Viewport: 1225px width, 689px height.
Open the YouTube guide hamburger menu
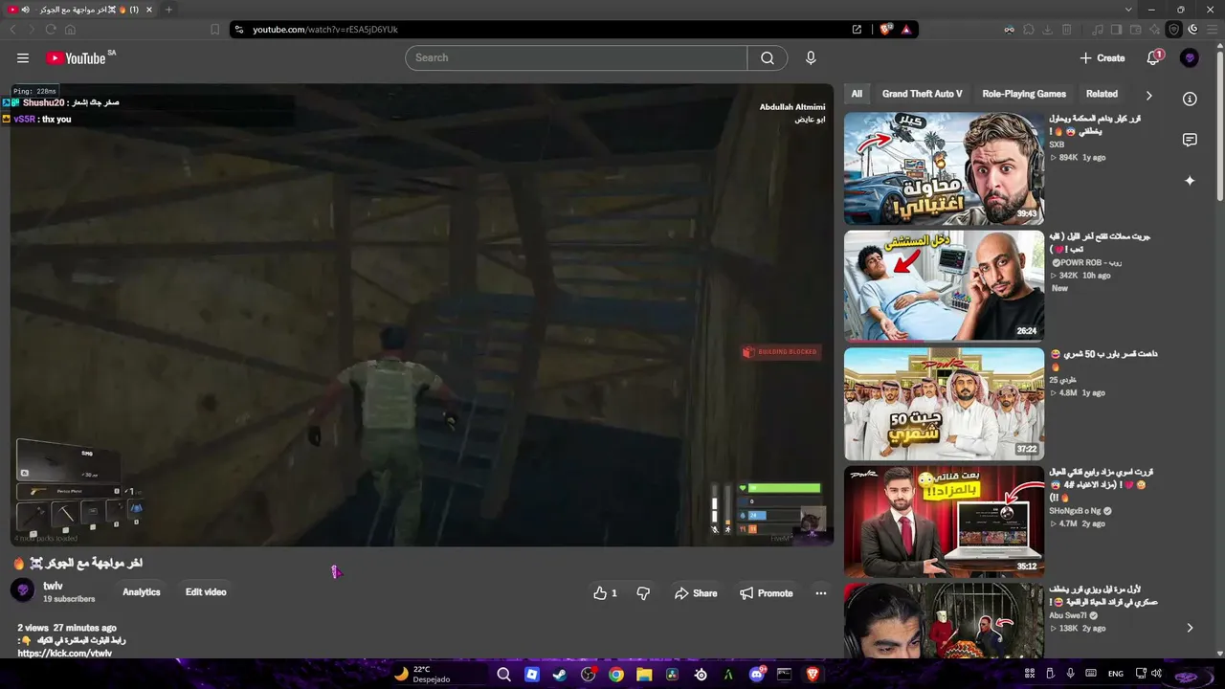pyautogui.click(x=23, y=58)
